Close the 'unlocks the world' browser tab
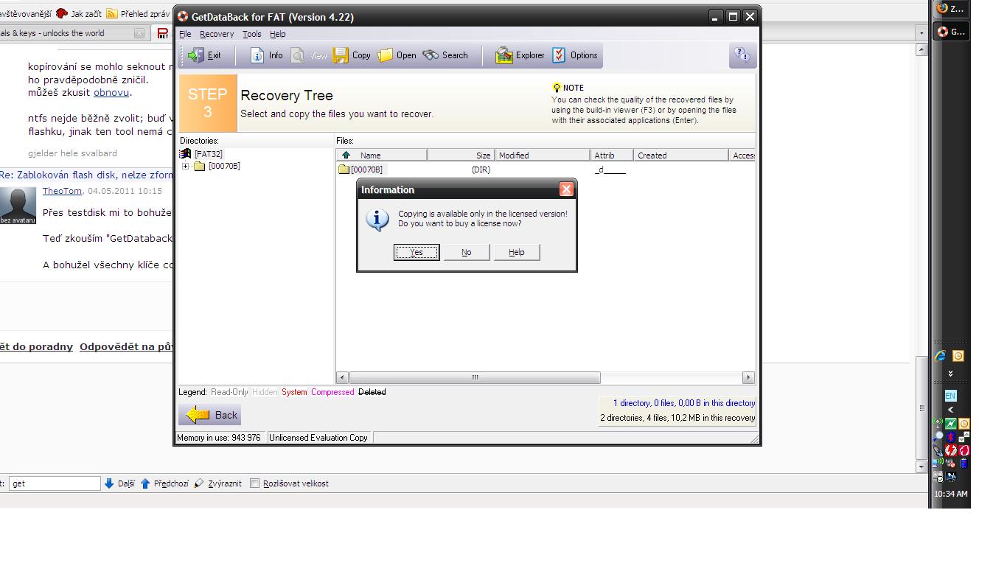This screenshot has height=566, width=1007. click(139, 33)
